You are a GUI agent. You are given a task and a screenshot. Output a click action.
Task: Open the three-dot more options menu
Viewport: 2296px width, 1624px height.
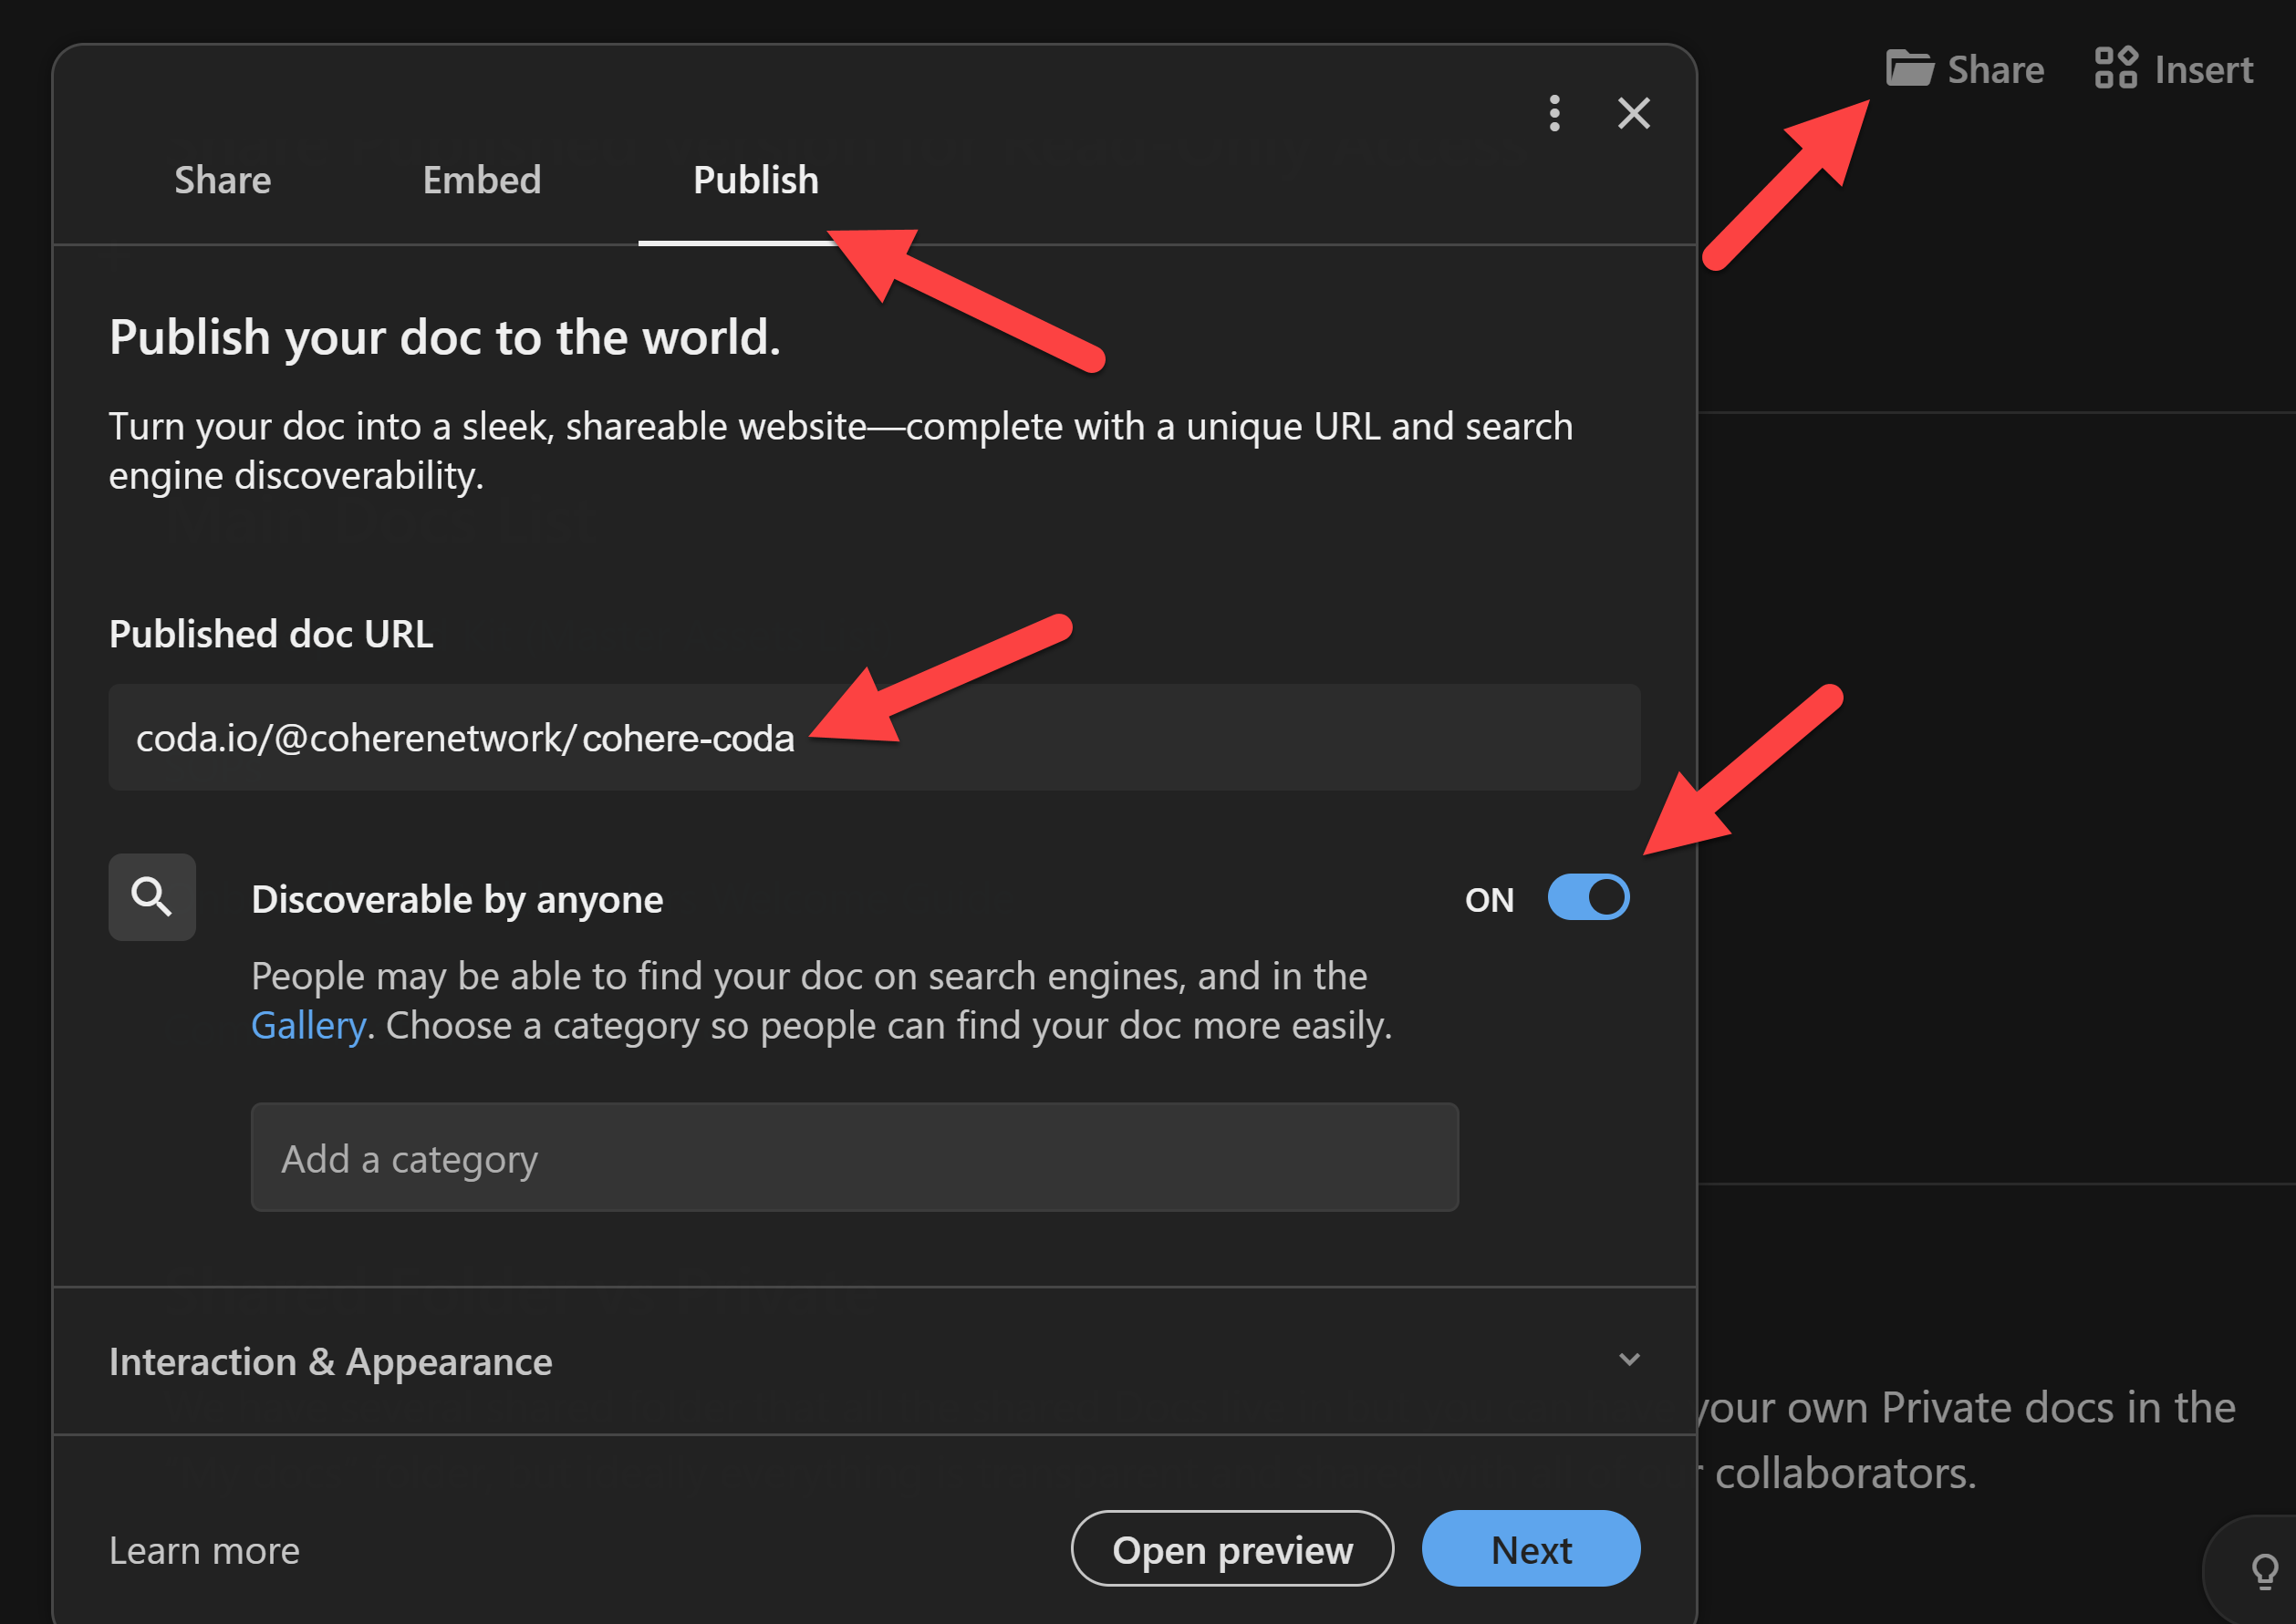[x=1553, y=113]
